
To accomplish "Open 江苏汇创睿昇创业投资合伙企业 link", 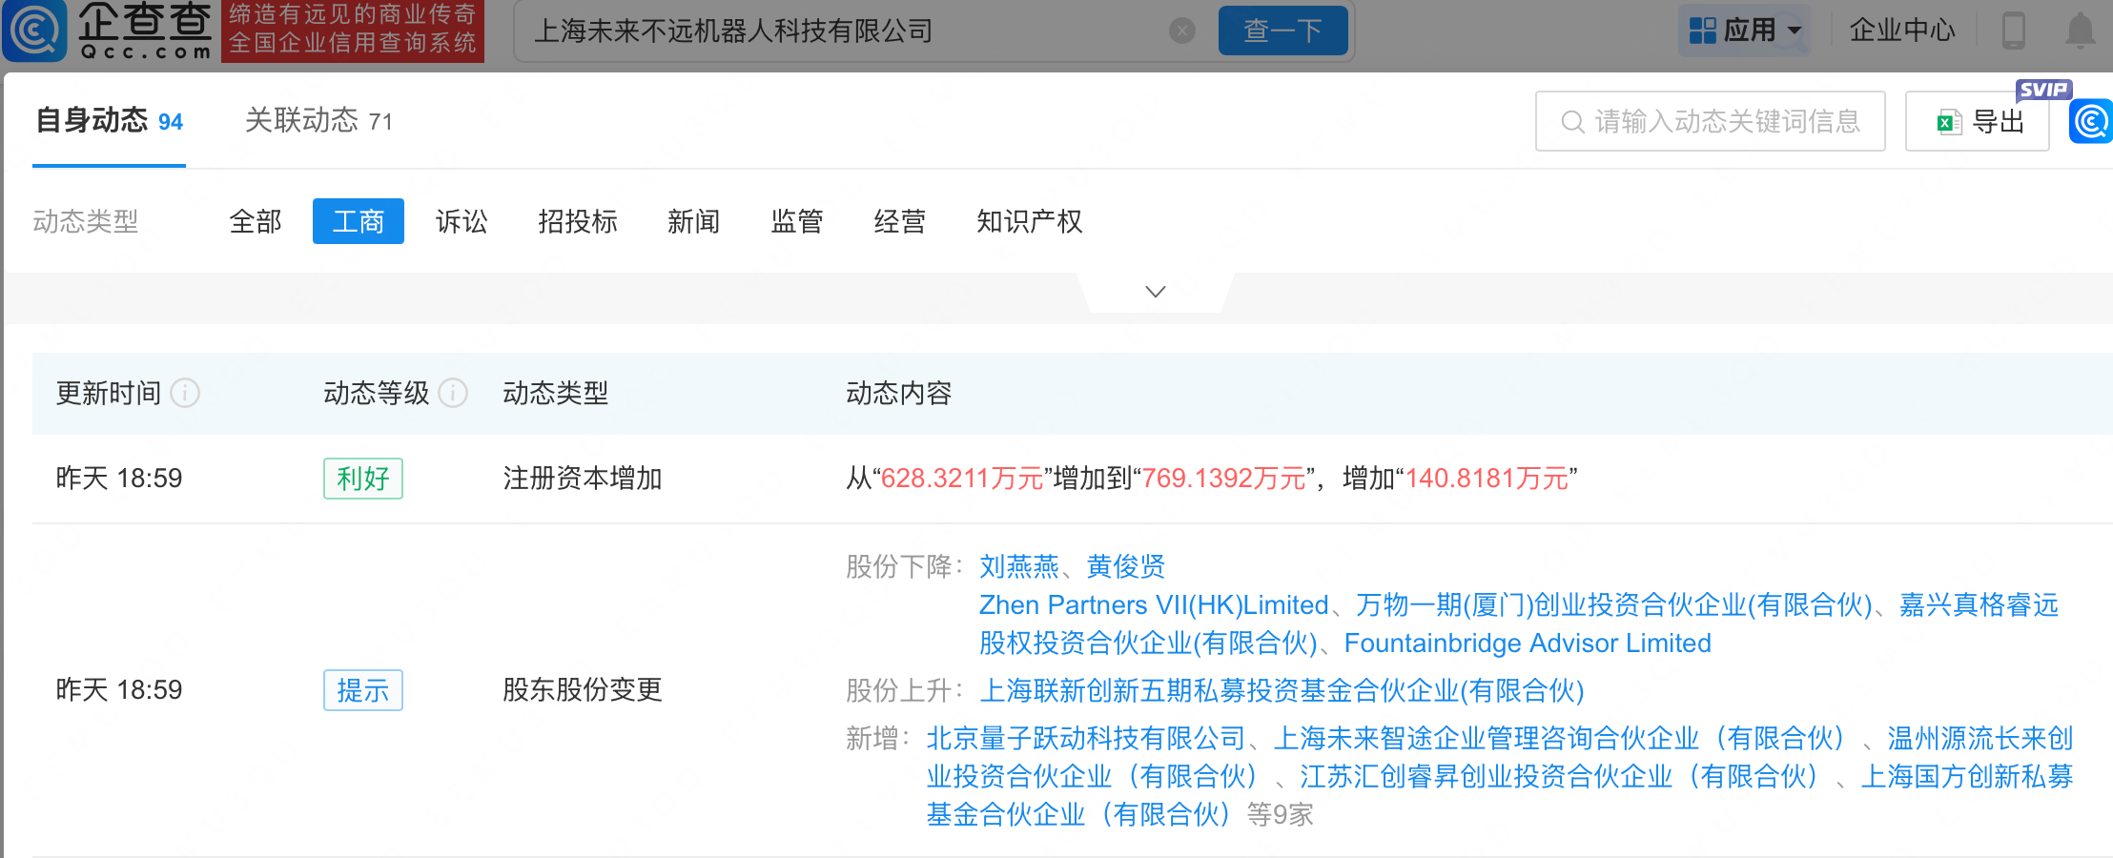I will tap(1560, 776).
